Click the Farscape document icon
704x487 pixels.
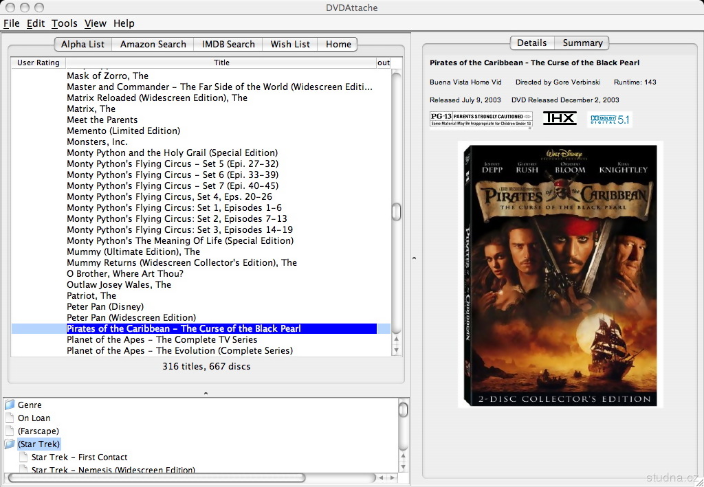pos(10,431)
